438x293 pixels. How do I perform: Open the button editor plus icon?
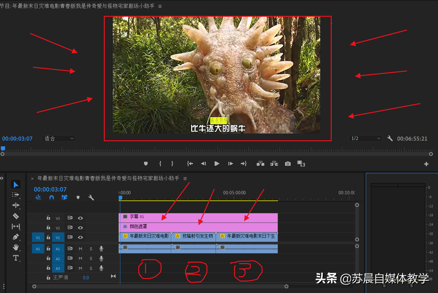tap(426, 164)
